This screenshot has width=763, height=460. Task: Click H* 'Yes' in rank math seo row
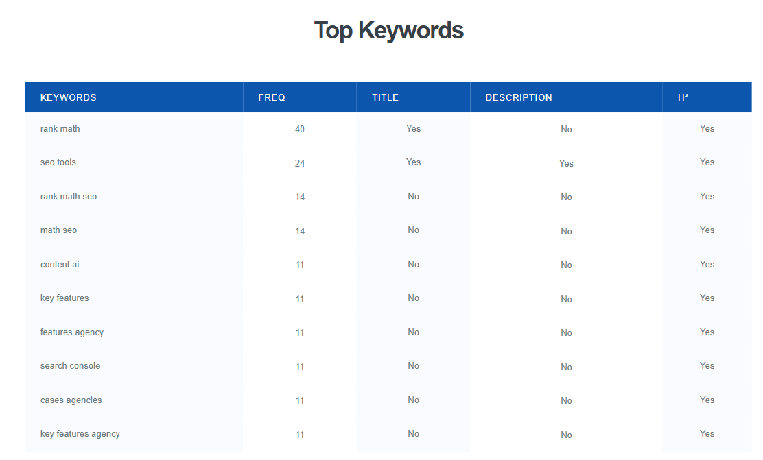point(707,197)
